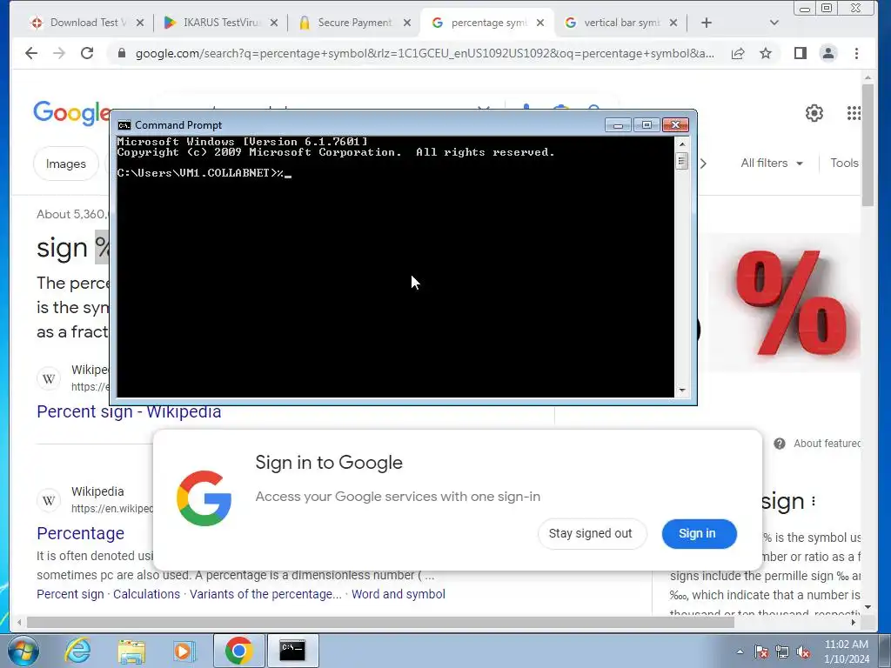
Task: Open Percent sign - Wikipedia result
Action: (x=129, y=411)
